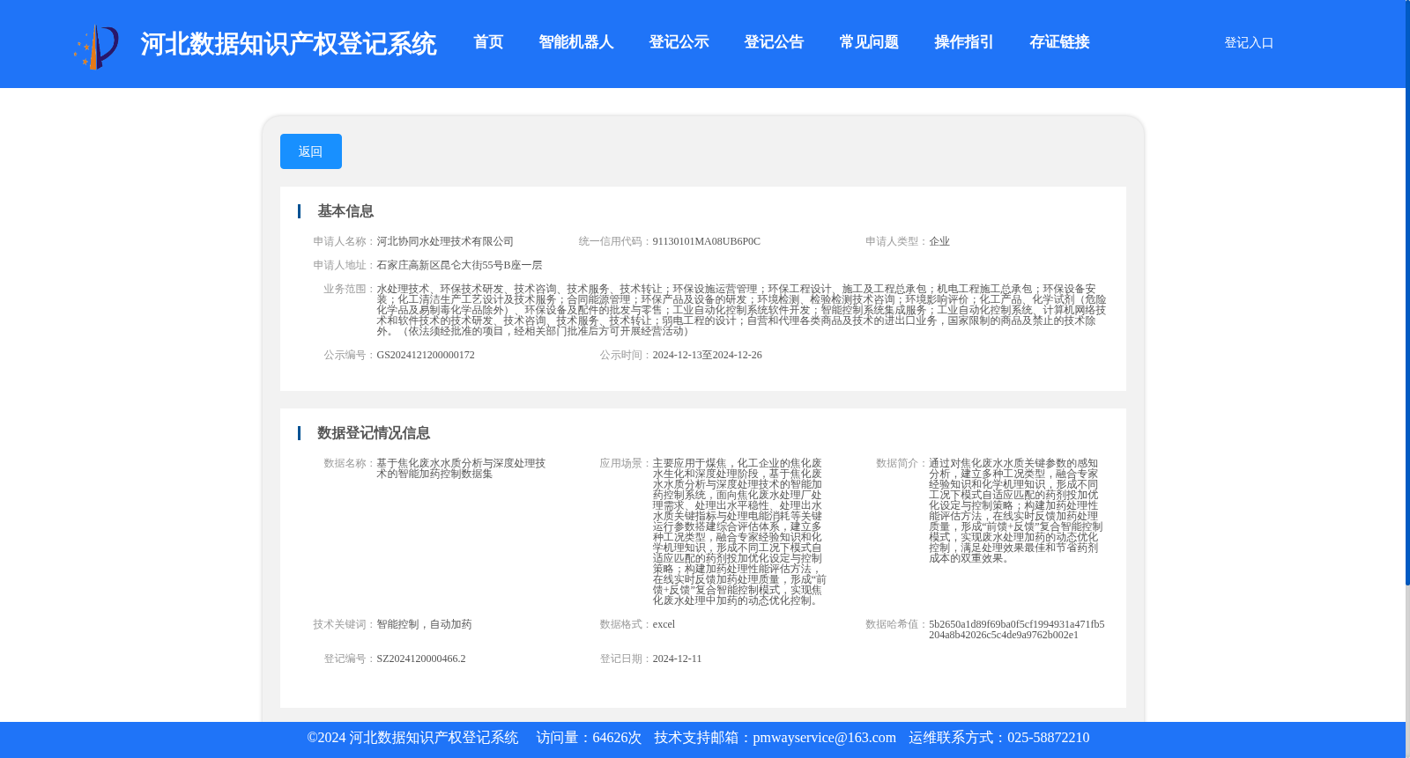Click contact number 025-58872210
The image size is (1410, 758).
(x=1048, y=738)
